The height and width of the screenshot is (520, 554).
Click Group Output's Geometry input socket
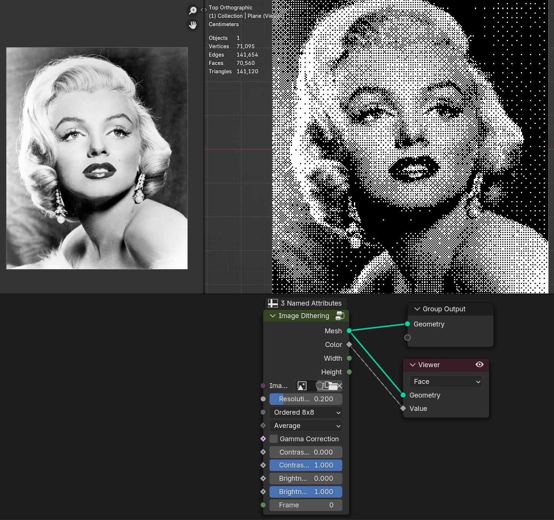pos(408,324)
